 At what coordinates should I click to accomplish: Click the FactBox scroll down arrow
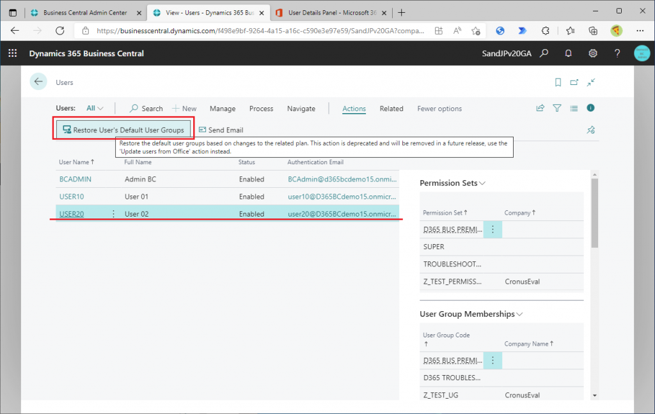coord(594,395)
